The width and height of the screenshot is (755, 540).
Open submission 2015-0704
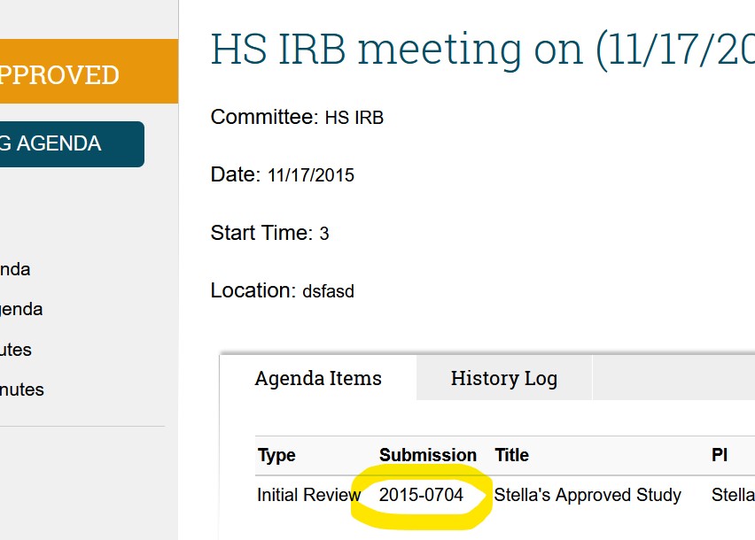coord(421,495)
